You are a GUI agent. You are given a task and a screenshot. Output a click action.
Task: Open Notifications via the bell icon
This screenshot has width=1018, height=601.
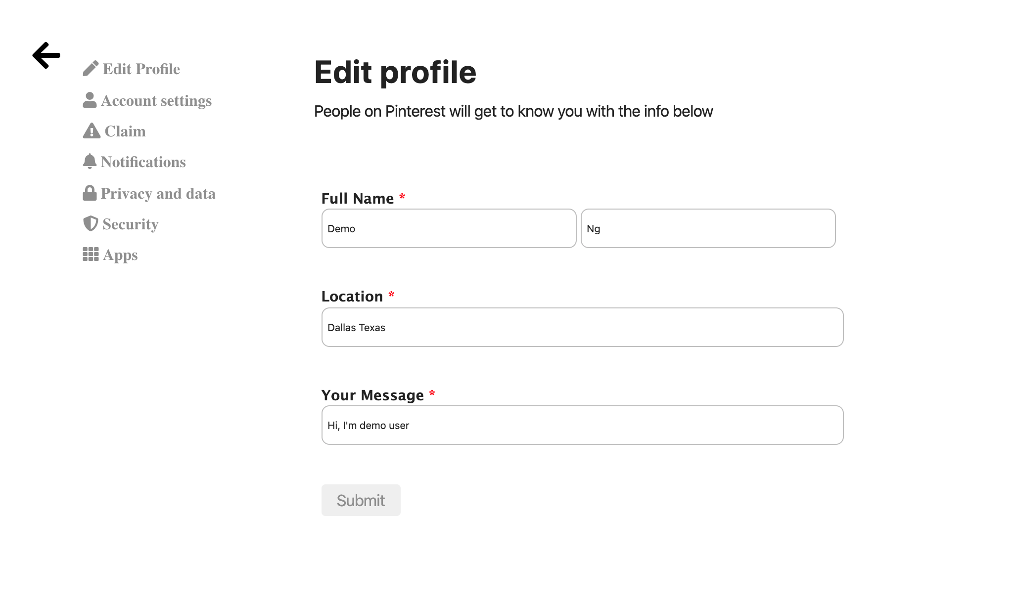pos(90,161)
